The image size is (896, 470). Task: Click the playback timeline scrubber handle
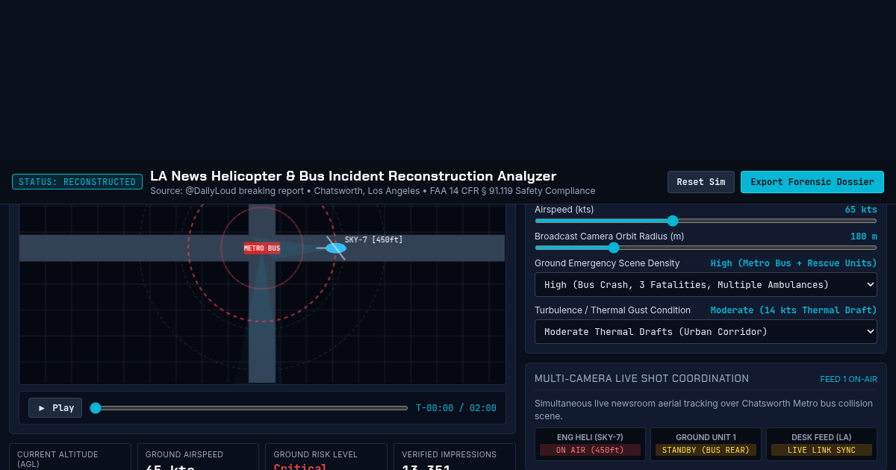96,408
